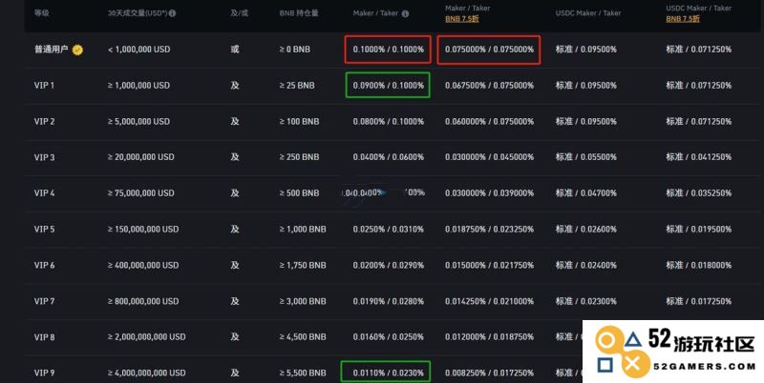
Task: Select the 0.0800% / 0.1000% fee cell
Action: tap(389, 121)
